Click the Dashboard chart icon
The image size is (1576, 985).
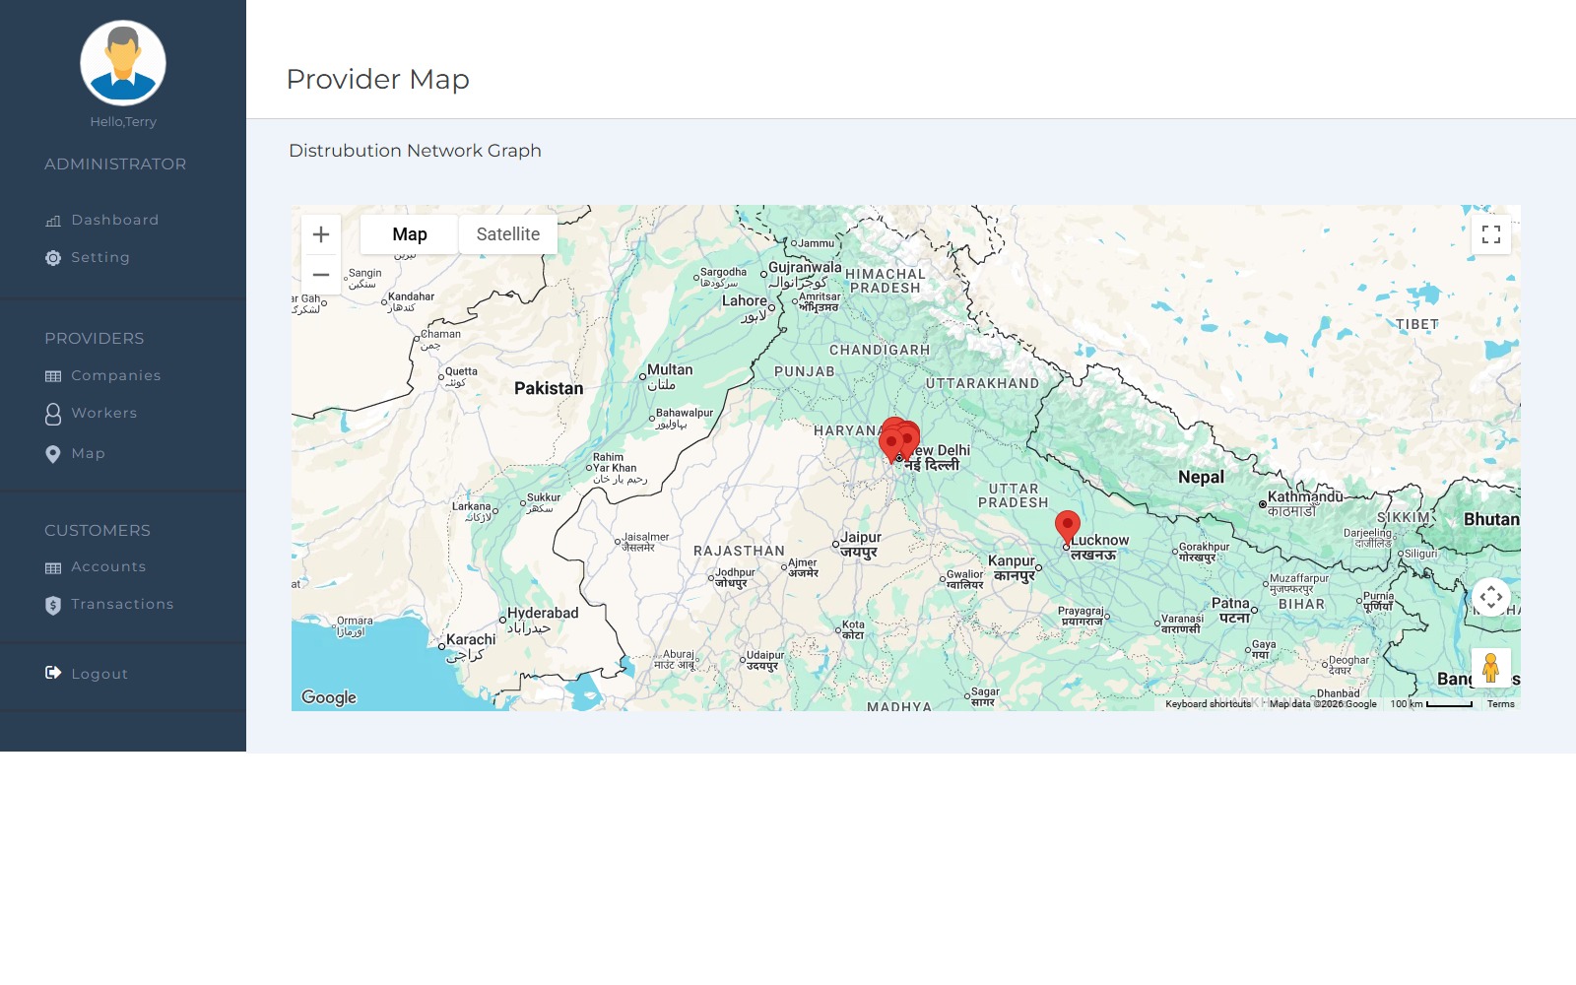coord(53,221)
